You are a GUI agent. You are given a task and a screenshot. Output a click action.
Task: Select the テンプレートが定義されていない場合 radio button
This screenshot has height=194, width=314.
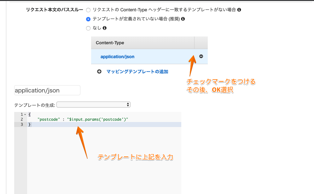(x=88, y=19)
